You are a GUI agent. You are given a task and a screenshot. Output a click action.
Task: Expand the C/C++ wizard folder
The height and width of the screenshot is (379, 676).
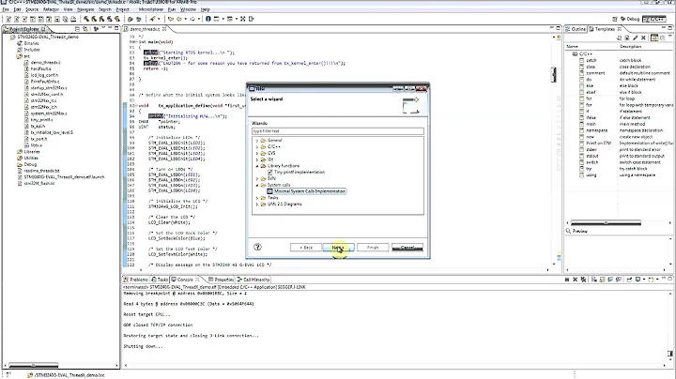pyautogui.click(x=257, y=147)
